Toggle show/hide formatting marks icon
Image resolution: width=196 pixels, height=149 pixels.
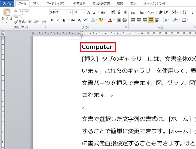[193, 12]
